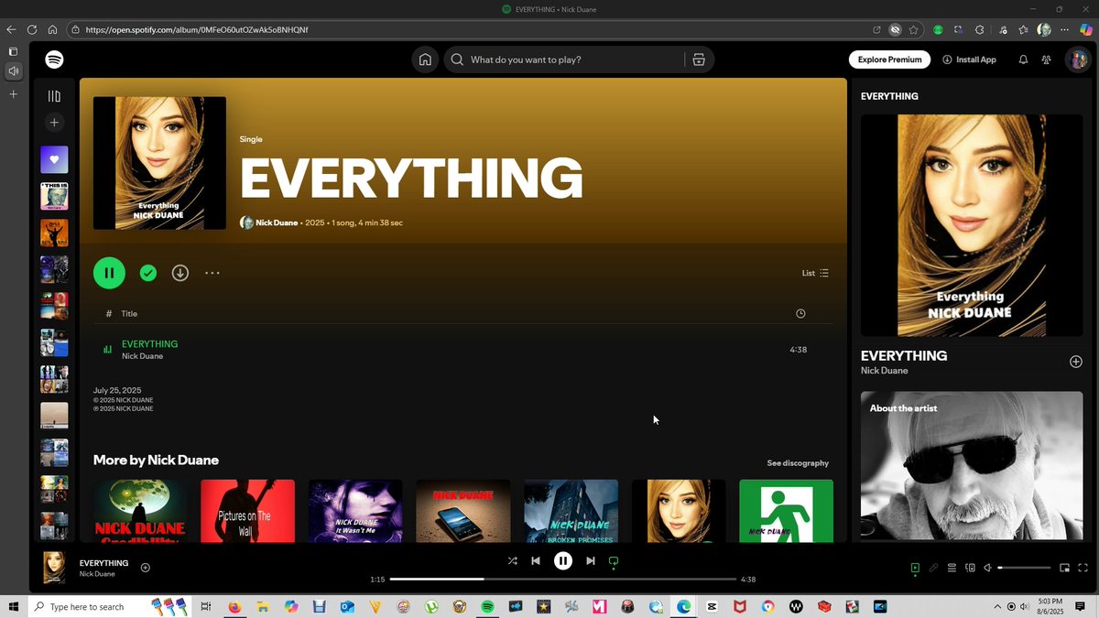This screenshot has width=1099, height=618.
Task: Skip to the previous track
Action: pos(536,561)
